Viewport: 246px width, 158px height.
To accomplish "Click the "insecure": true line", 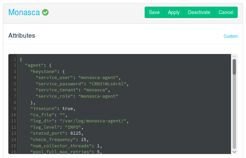I will pyautogui.click(x=53, y=108).
